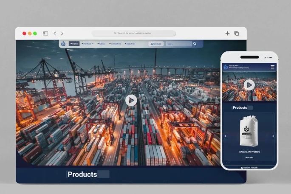Click the CATALOG button
Image resolution: width=291 pixels, height=194 pixels.
[x=156, y=44]
